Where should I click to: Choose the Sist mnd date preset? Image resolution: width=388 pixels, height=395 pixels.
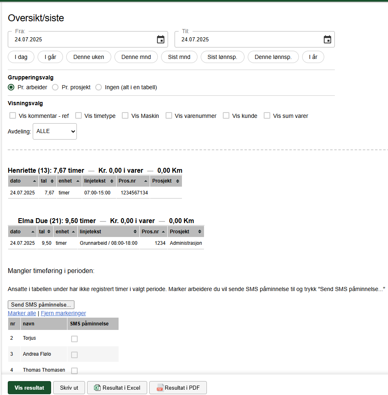coord(179,57)
